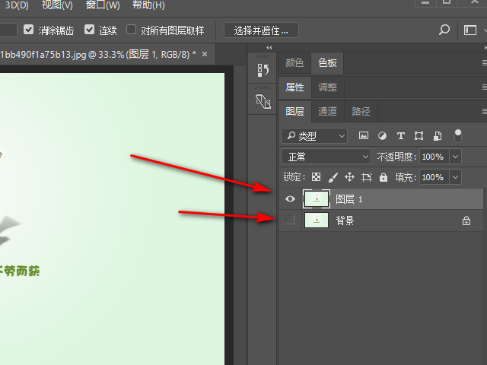The width and height of the screenshot is (487, 365).
Task: Open the workspace switcher icon
Action: click(470, 30)
